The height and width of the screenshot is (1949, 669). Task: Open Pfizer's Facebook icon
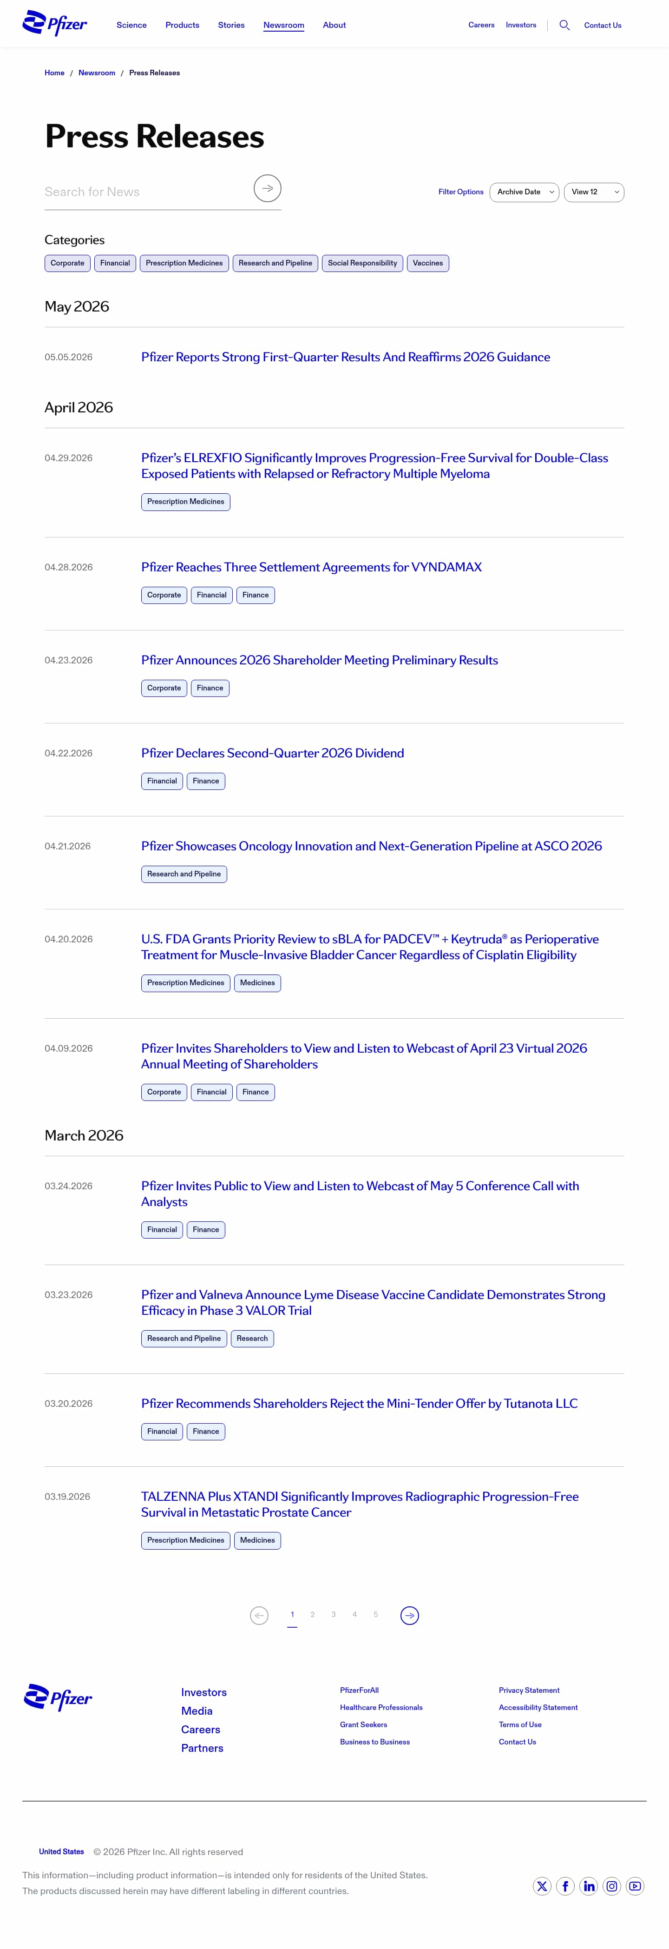565,1886
